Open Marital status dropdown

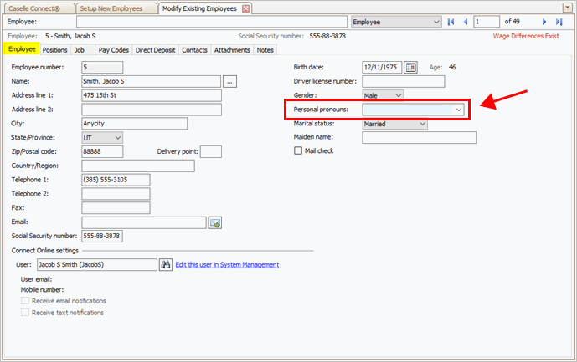click(x=421, y=124)
